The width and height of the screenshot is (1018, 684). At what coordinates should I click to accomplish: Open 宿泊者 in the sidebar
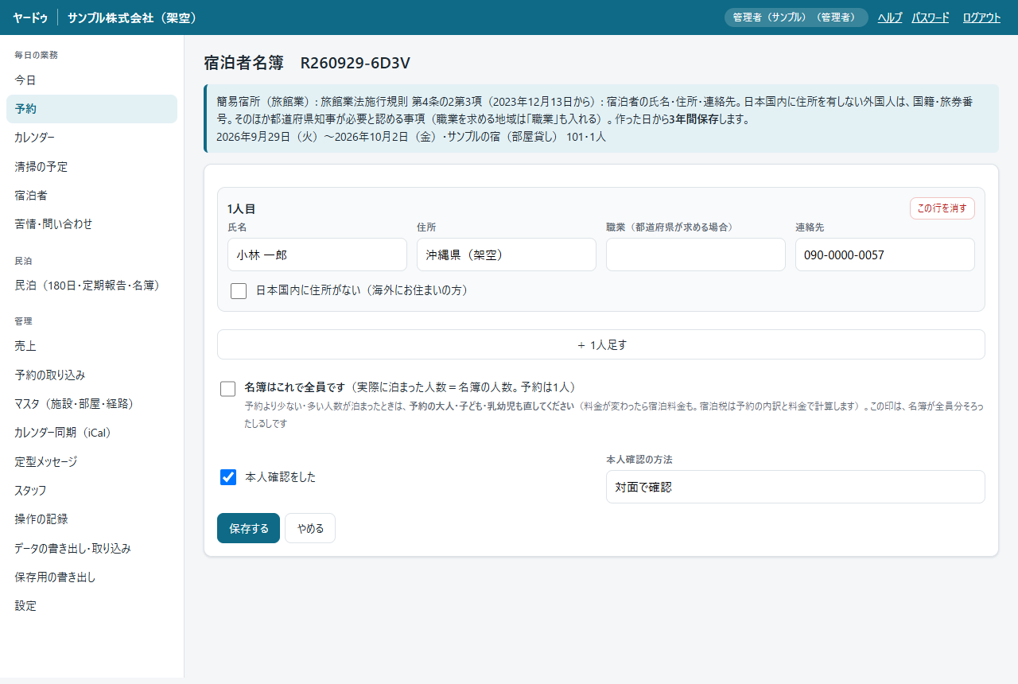(91, 196)
